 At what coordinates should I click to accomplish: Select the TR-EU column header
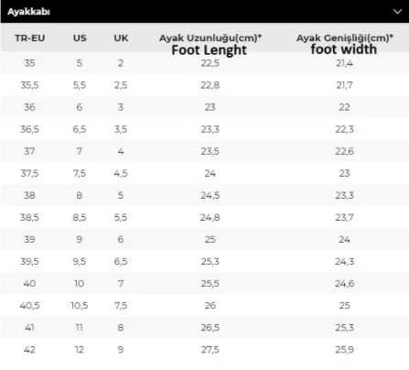point(30,38)
